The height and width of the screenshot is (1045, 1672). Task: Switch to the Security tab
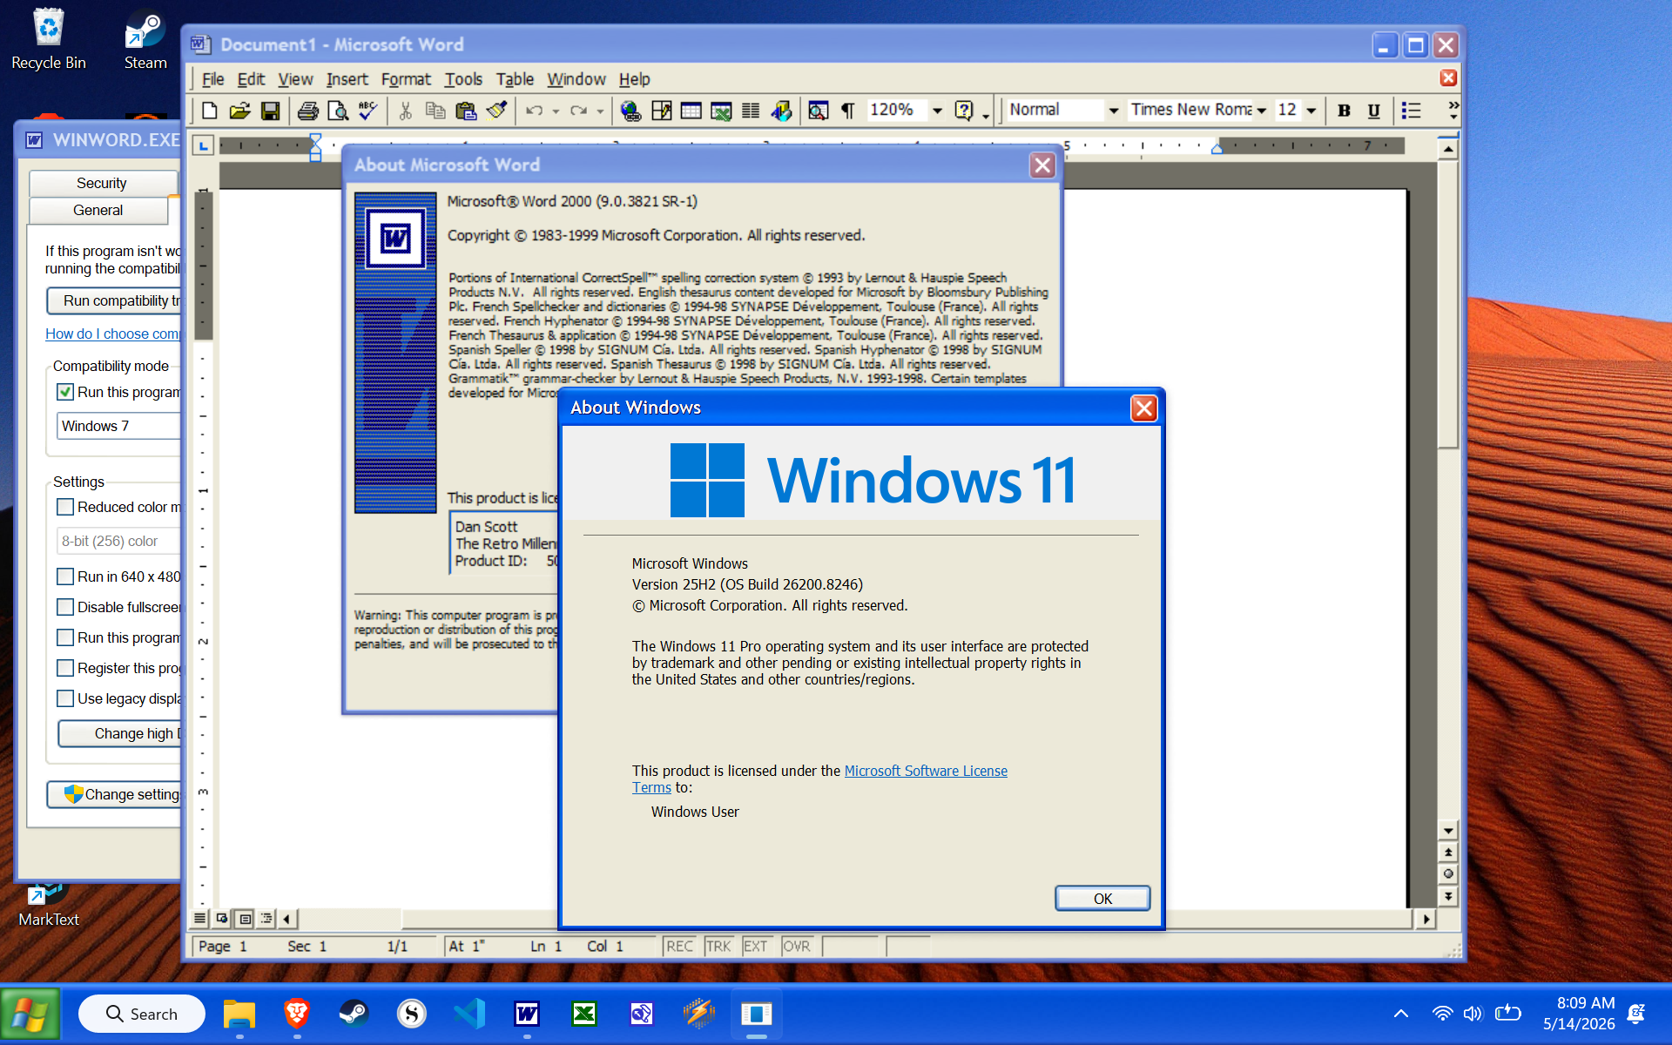click(102, 183)
